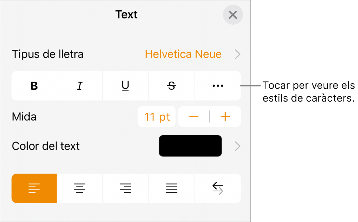Select the left alignment icon
This screenshot has height=222, width=358.
(x=34, y=188)
